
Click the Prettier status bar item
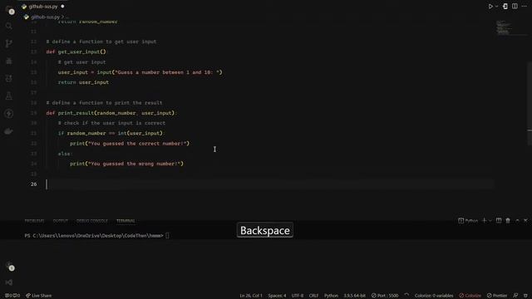coord(497,296)
